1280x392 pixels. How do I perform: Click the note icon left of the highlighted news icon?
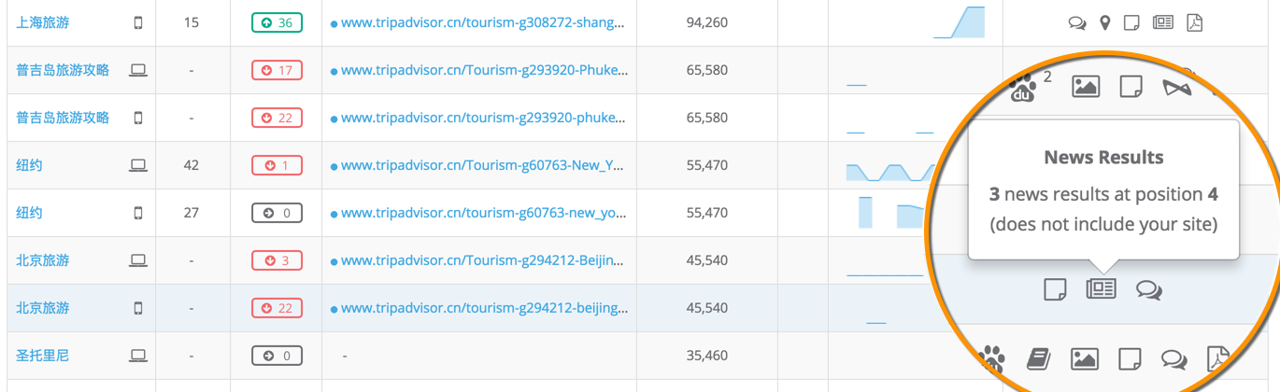click(x=1055, y=289)
